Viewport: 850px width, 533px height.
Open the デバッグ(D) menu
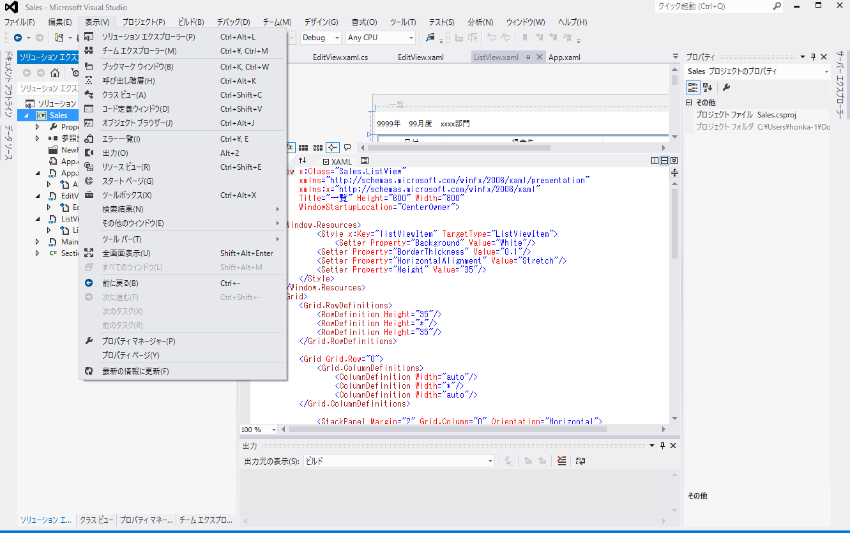pos(233,22)
